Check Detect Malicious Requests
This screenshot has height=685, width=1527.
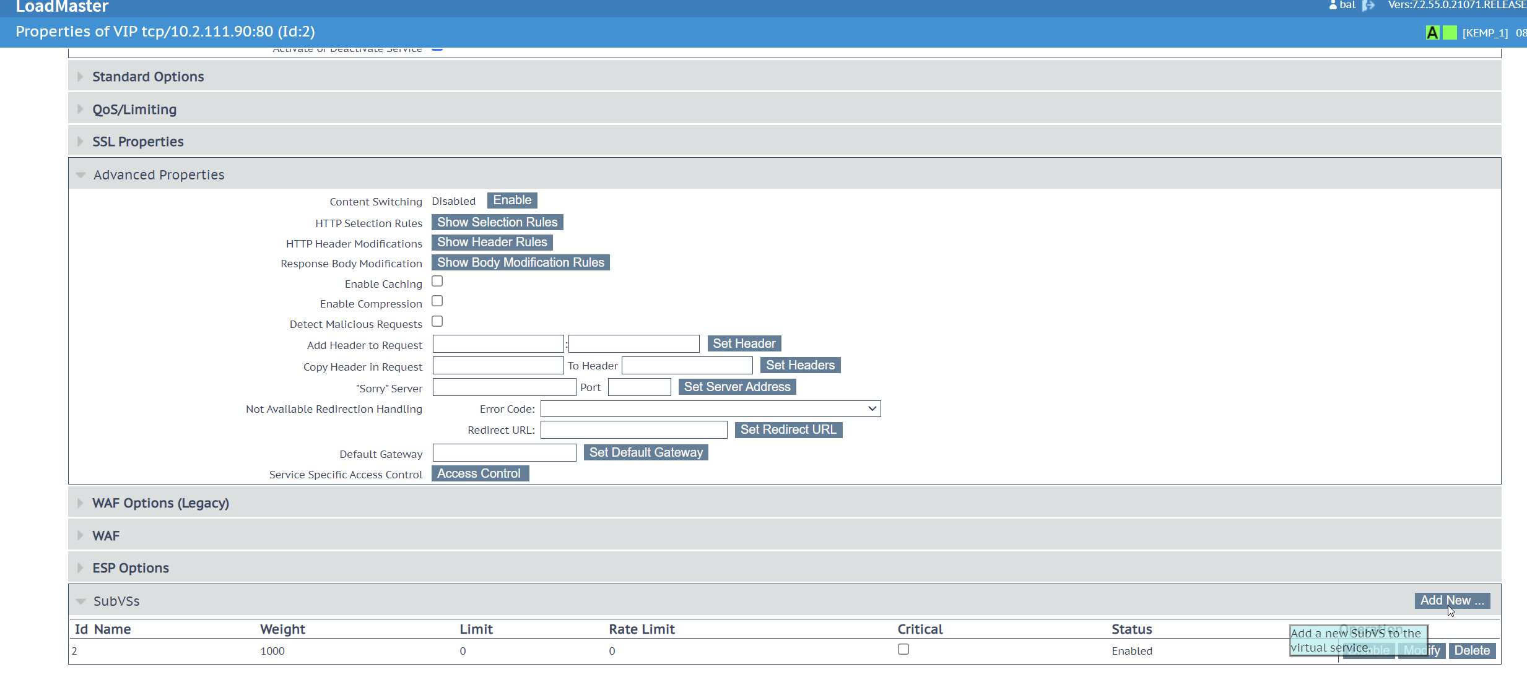pos(437,322)
